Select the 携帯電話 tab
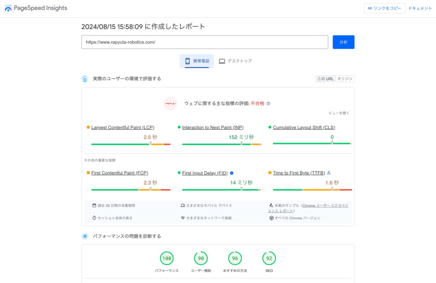Image resolution: width=436 pixels, height=283 pixels. click(197, 61)
